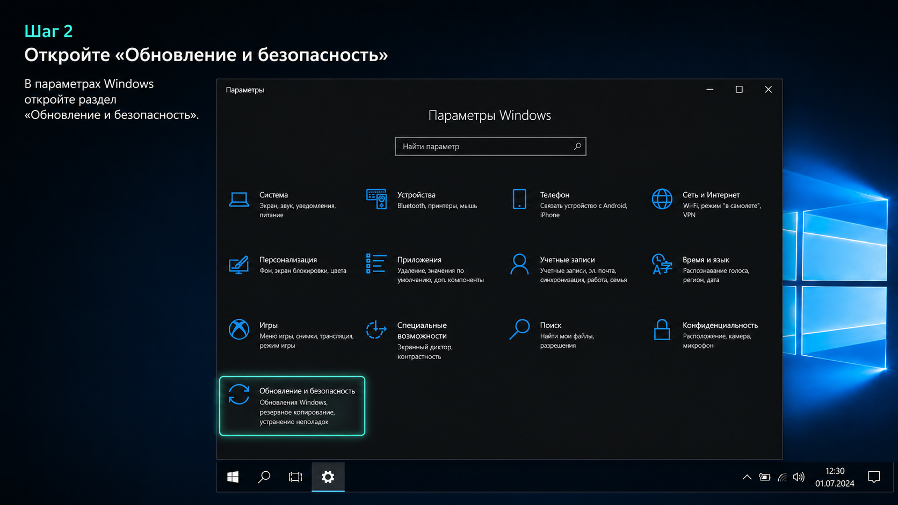
Task: Open the Система settings title
Action: pyautogui.click(x=273, y=195)
